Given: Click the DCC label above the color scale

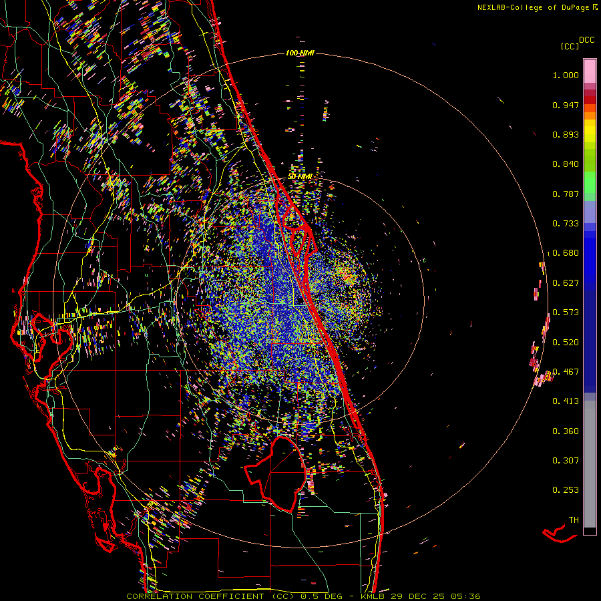Looking at the screenshot, I should click(x=586, y=40).
